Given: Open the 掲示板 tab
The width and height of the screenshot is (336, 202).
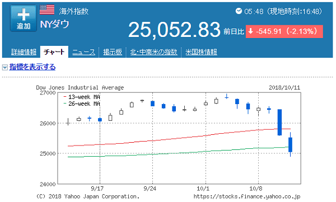Looking at the screenshot, I should 113,52.
